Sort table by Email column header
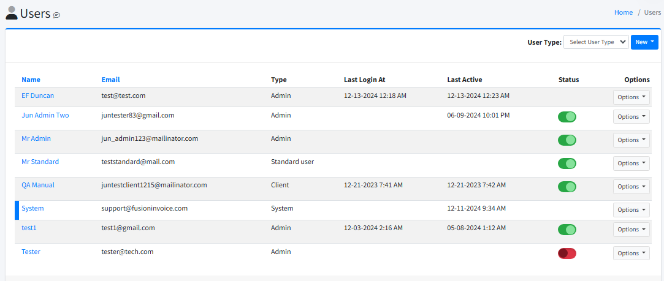Image resolution: width=664 pixels, height=281 pixels. (x=110, y=80)
